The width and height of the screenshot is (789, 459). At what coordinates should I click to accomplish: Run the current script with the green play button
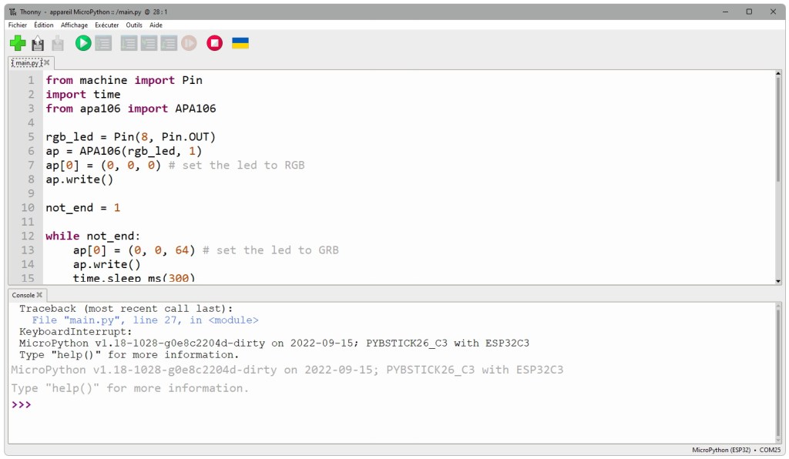[83, 44]
